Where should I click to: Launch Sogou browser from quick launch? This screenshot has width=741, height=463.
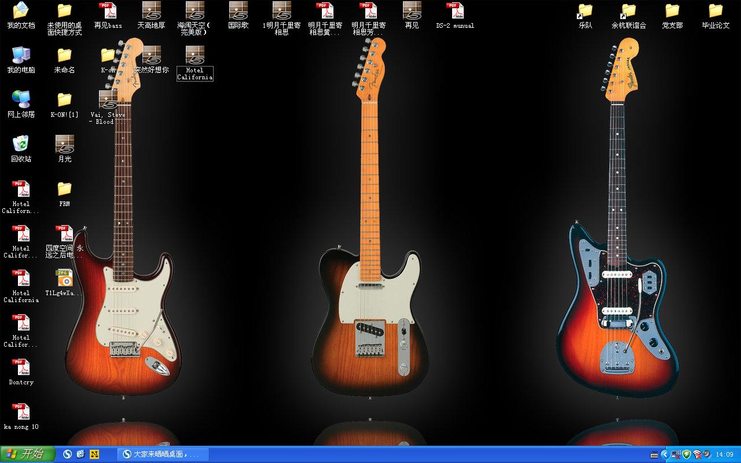pos(68,454)
